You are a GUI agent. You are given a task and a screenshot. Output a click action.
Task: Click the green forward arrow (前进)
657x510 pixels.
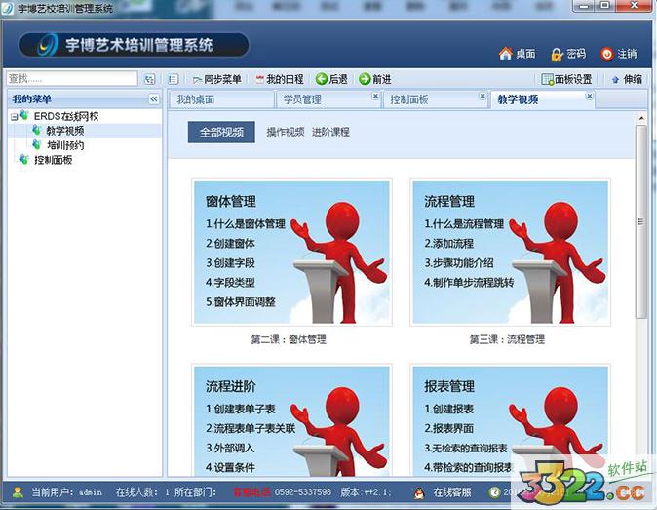[x=375, y=79]
